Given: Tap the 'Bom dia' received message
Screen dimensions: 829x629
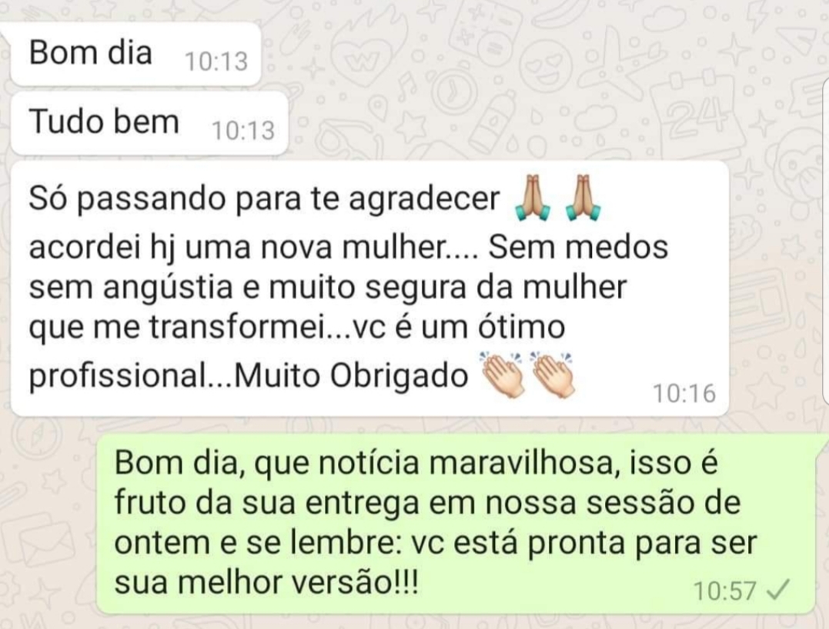Looking at the screenshot, I should (x=135, y=55).
